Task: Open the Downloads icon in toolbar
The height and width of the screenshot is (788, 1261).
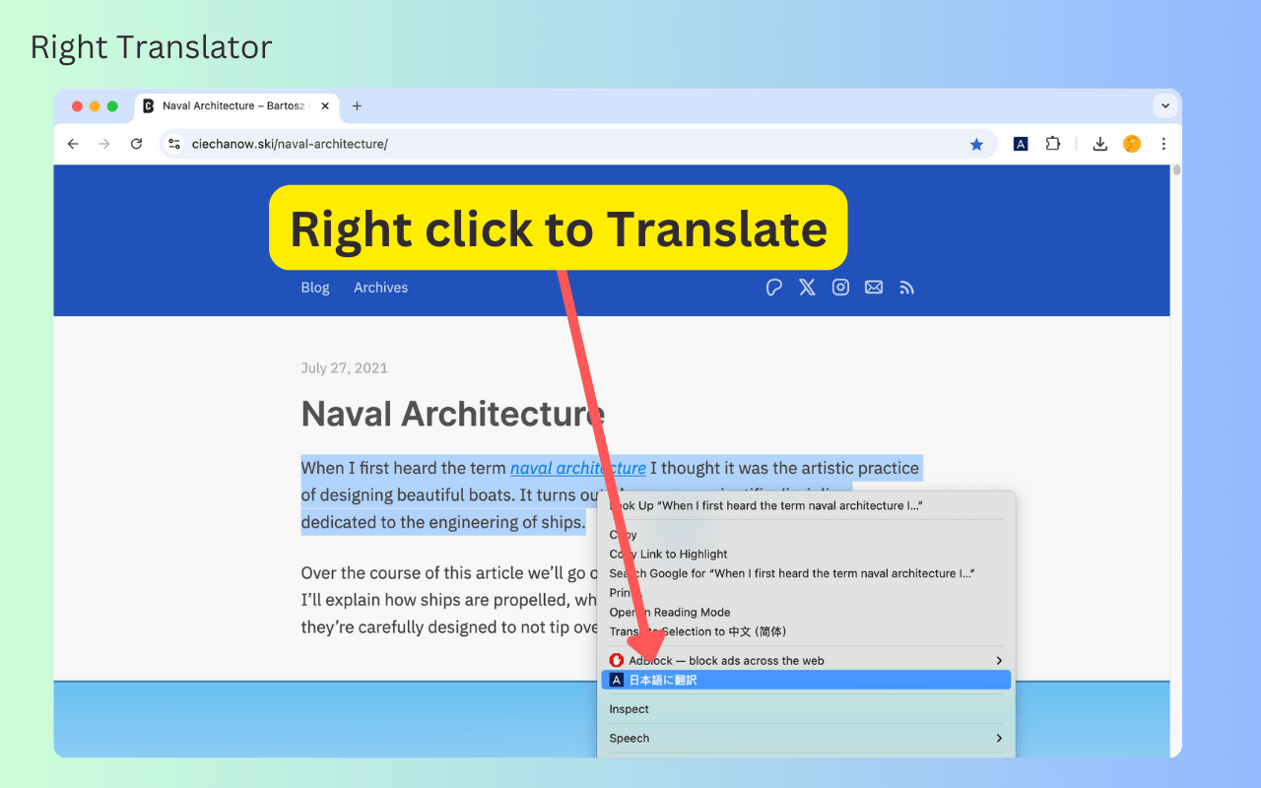Action: point(1099,143)
